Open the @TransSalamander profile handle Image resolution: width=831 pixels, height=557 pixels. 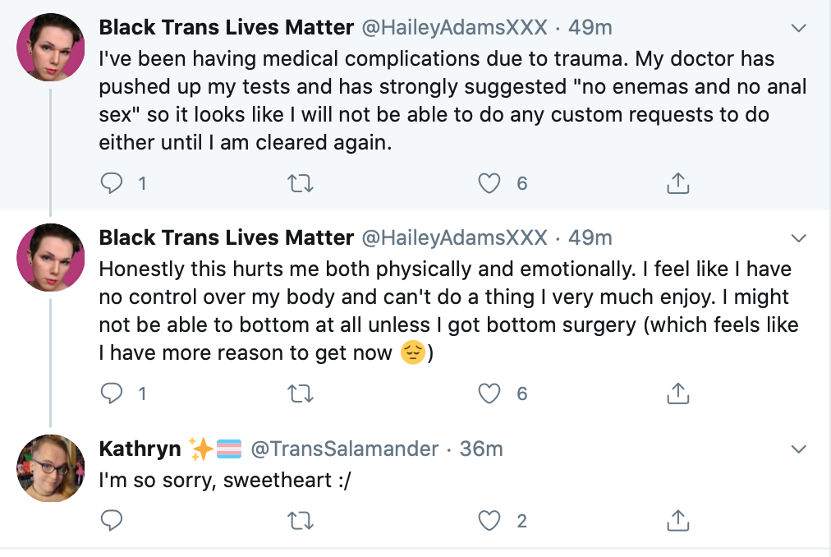click(x=345, y=449)
